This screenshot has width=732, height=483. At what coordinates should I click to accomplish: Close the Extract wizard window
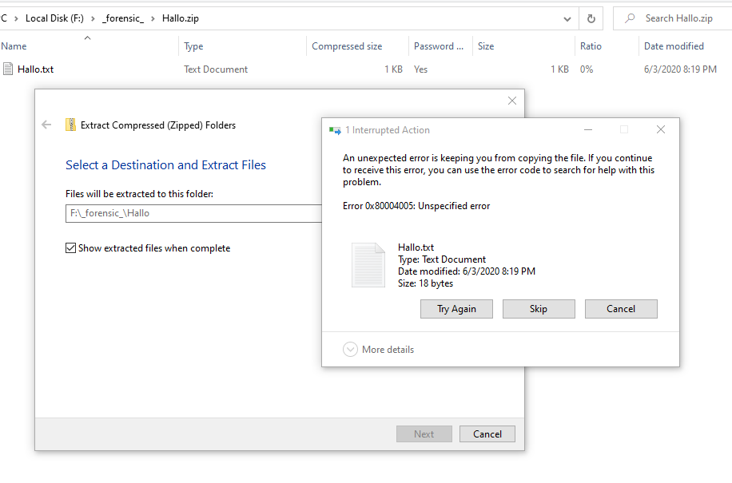pyautogui.click(x=512, y=101)
